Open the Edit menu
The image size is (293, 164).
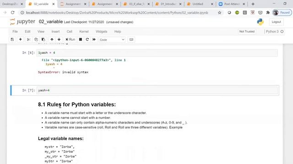(x=27, y=31)
